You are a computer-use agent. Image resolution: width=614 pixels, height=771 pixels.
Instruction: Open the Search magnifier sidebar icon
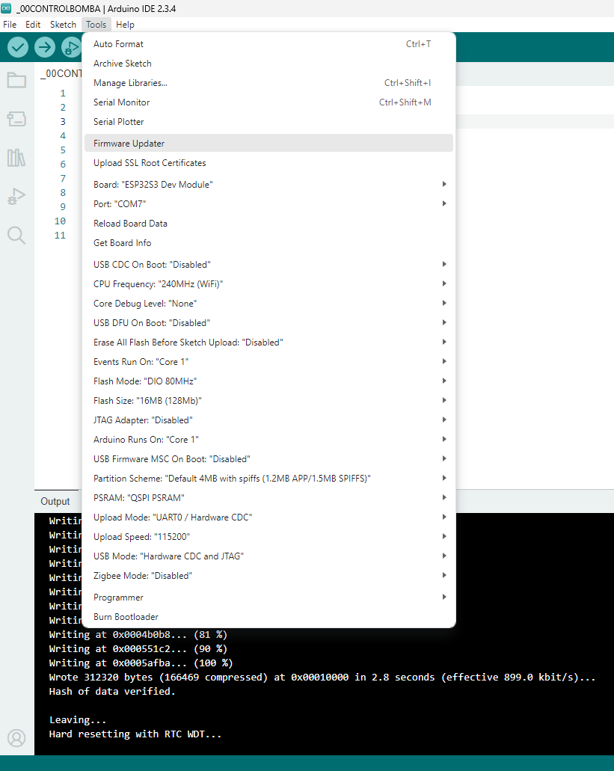pyautogui.click(x=16, y=236)
